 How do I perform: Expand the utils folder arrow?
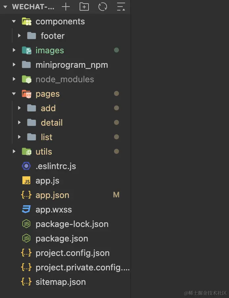pyautogui.click(x=14, y=151)
